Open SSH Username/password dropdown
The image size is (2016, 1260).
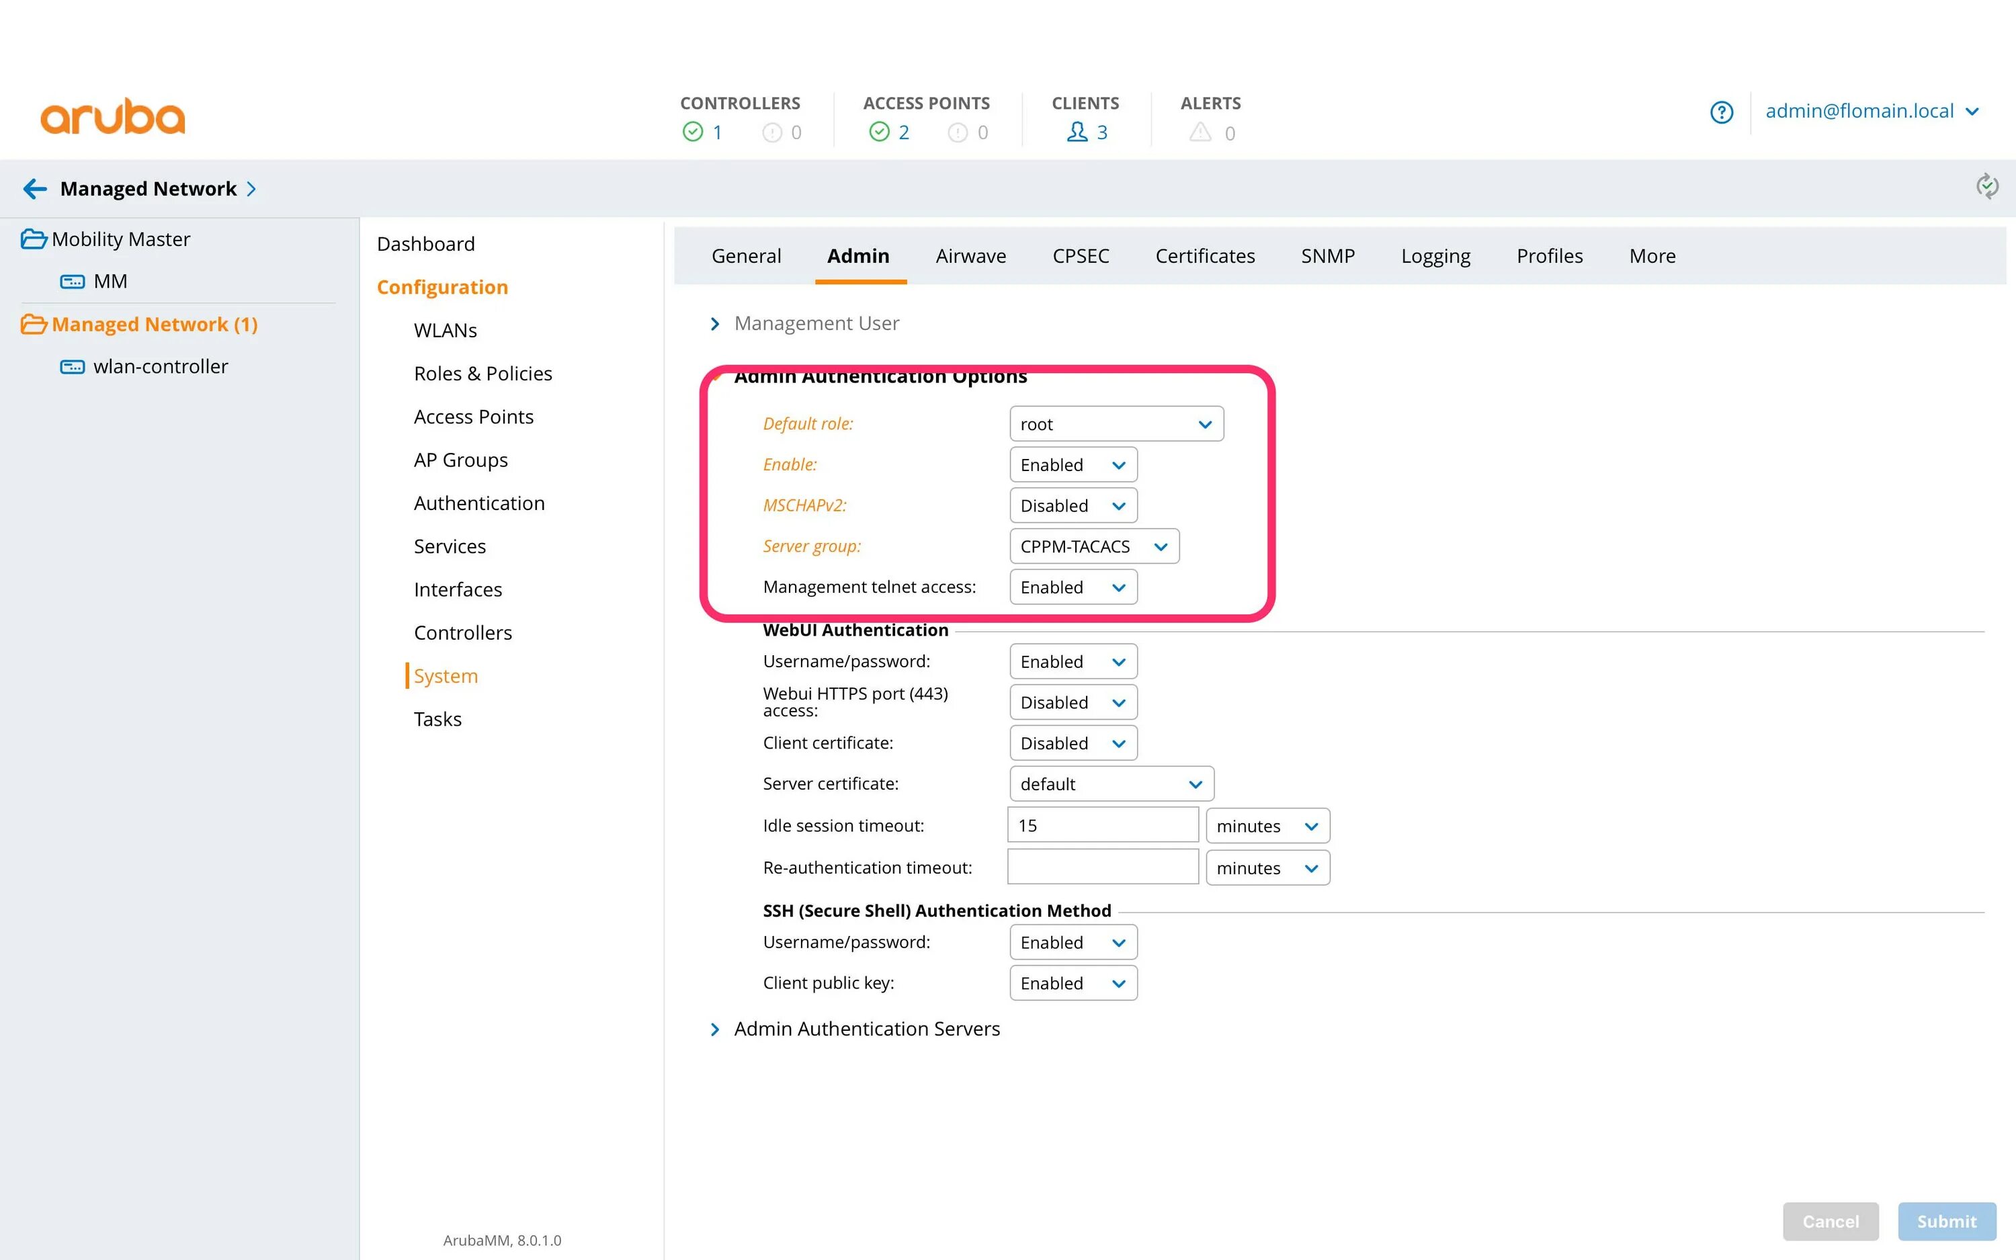tap(1073, 943)
